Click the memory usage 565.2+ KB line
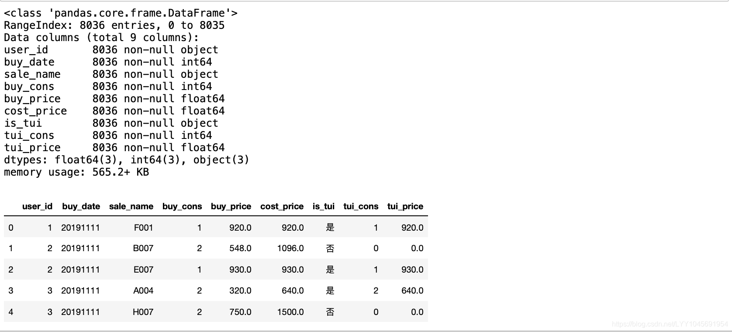The height and width of the screenshot is (332, 732). [x=76, y=172]
